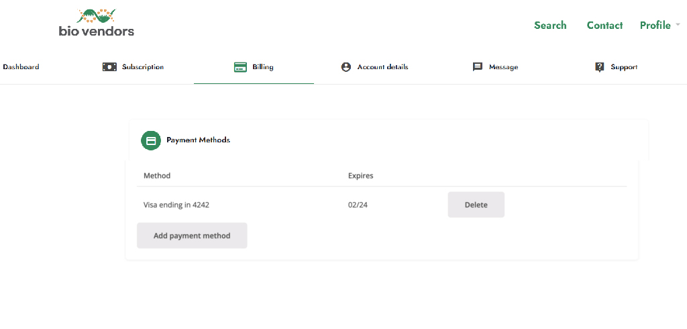Click the Billing credit card icon
Screen dimensions: 687x329
241,67
